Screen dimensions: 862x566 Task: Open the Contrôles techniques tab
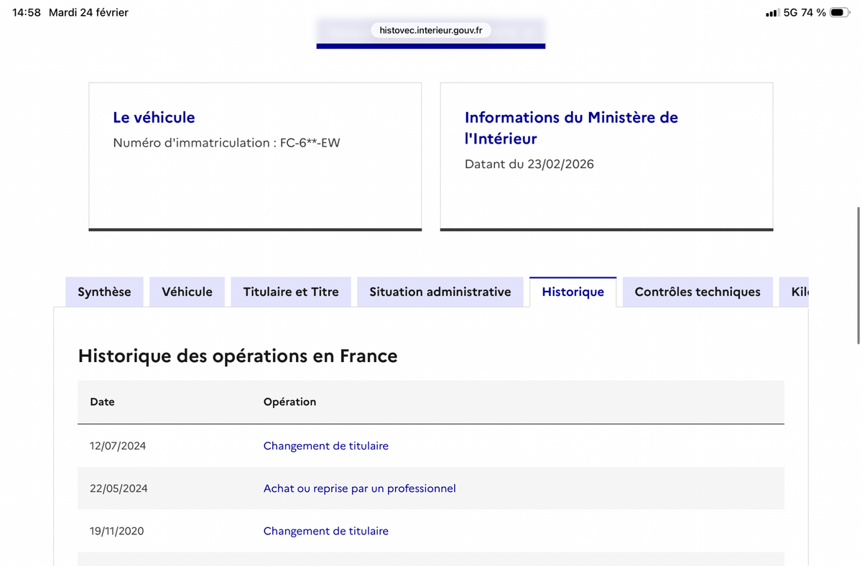698,292
